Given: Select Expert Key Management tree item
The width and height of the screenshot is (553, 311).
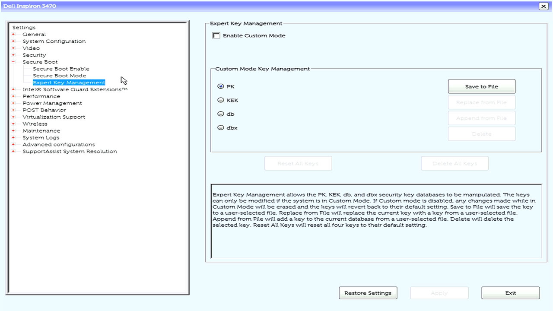Looking at the screenshot, I should coord(69,83).
